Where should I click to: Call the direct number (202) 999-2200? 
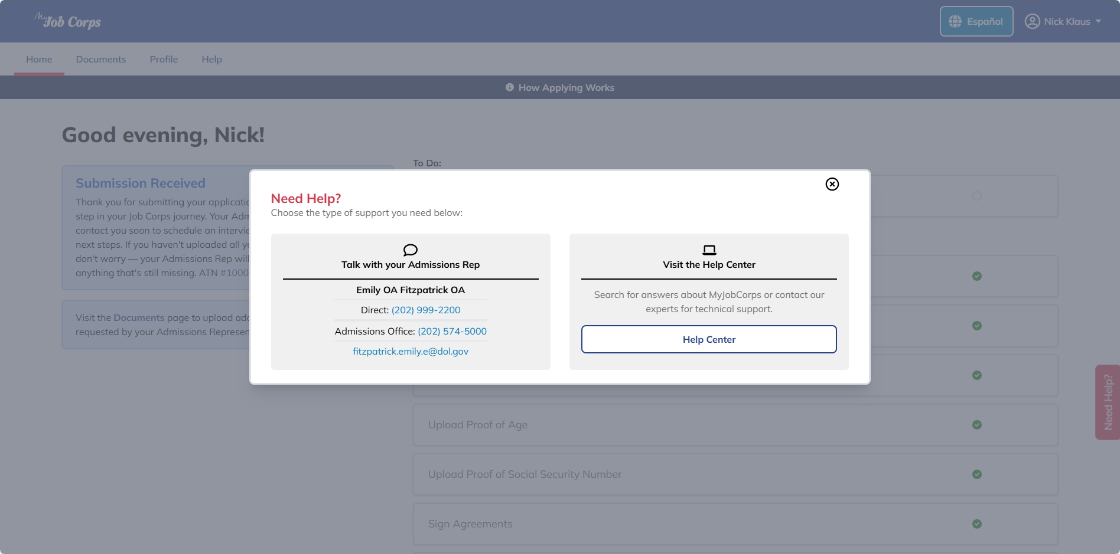425,310
